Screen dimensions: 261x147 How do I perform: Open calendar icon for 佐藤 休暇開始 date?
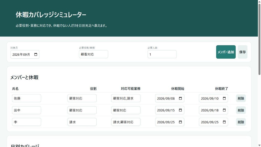tap(180, 98)
